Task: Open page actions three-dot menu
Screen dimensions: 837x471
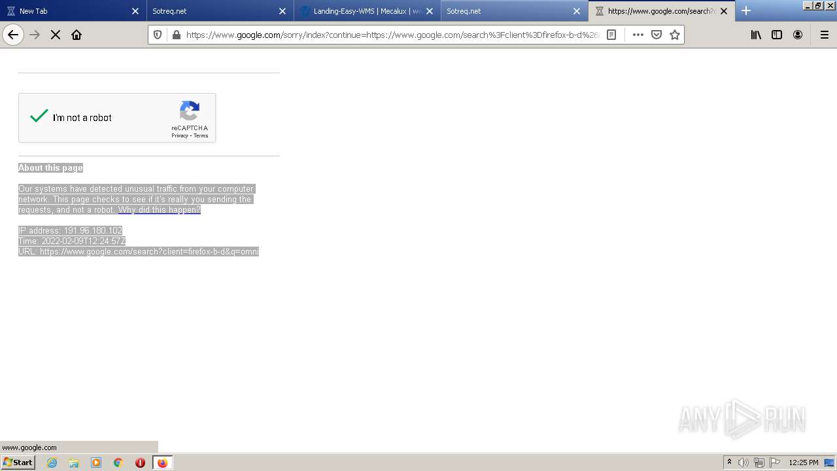Action: point(638,35)
